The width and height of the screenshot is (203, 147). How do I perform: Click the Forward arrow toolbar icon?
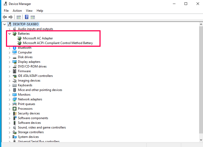coord(11,17)
